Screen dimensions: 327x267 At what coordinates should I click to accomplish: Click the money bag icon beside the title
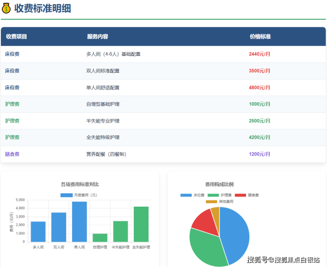pyautogui.click(x=7, y=8)
